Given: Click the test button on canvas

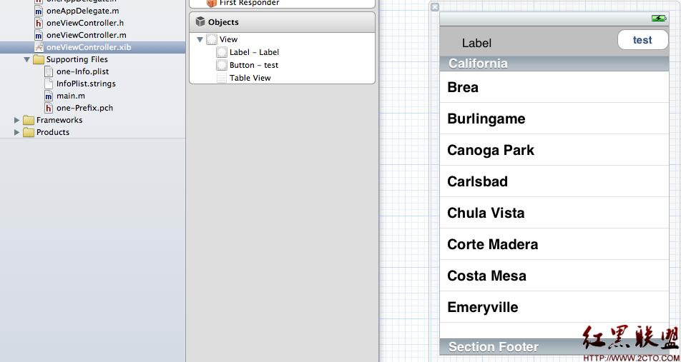Looking at the screenshot, I should click(642, 40).
